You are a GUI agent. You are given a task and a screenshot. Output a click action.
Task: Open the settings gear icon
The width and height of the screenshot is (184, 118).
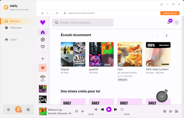8,110
